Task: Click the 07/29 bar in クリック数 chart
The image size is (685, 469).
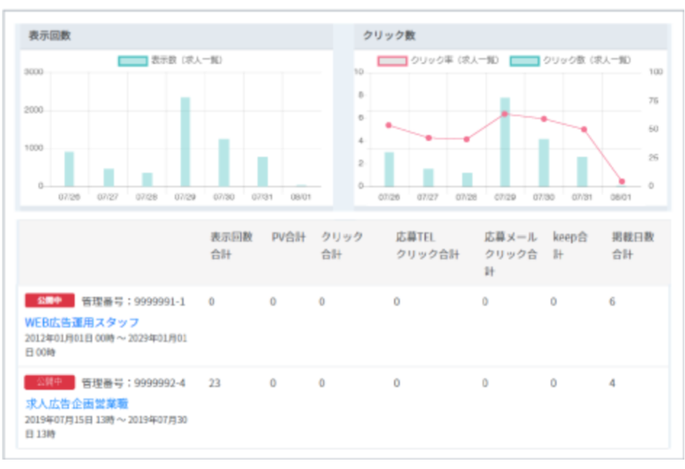Action: (x=505, y=142)
